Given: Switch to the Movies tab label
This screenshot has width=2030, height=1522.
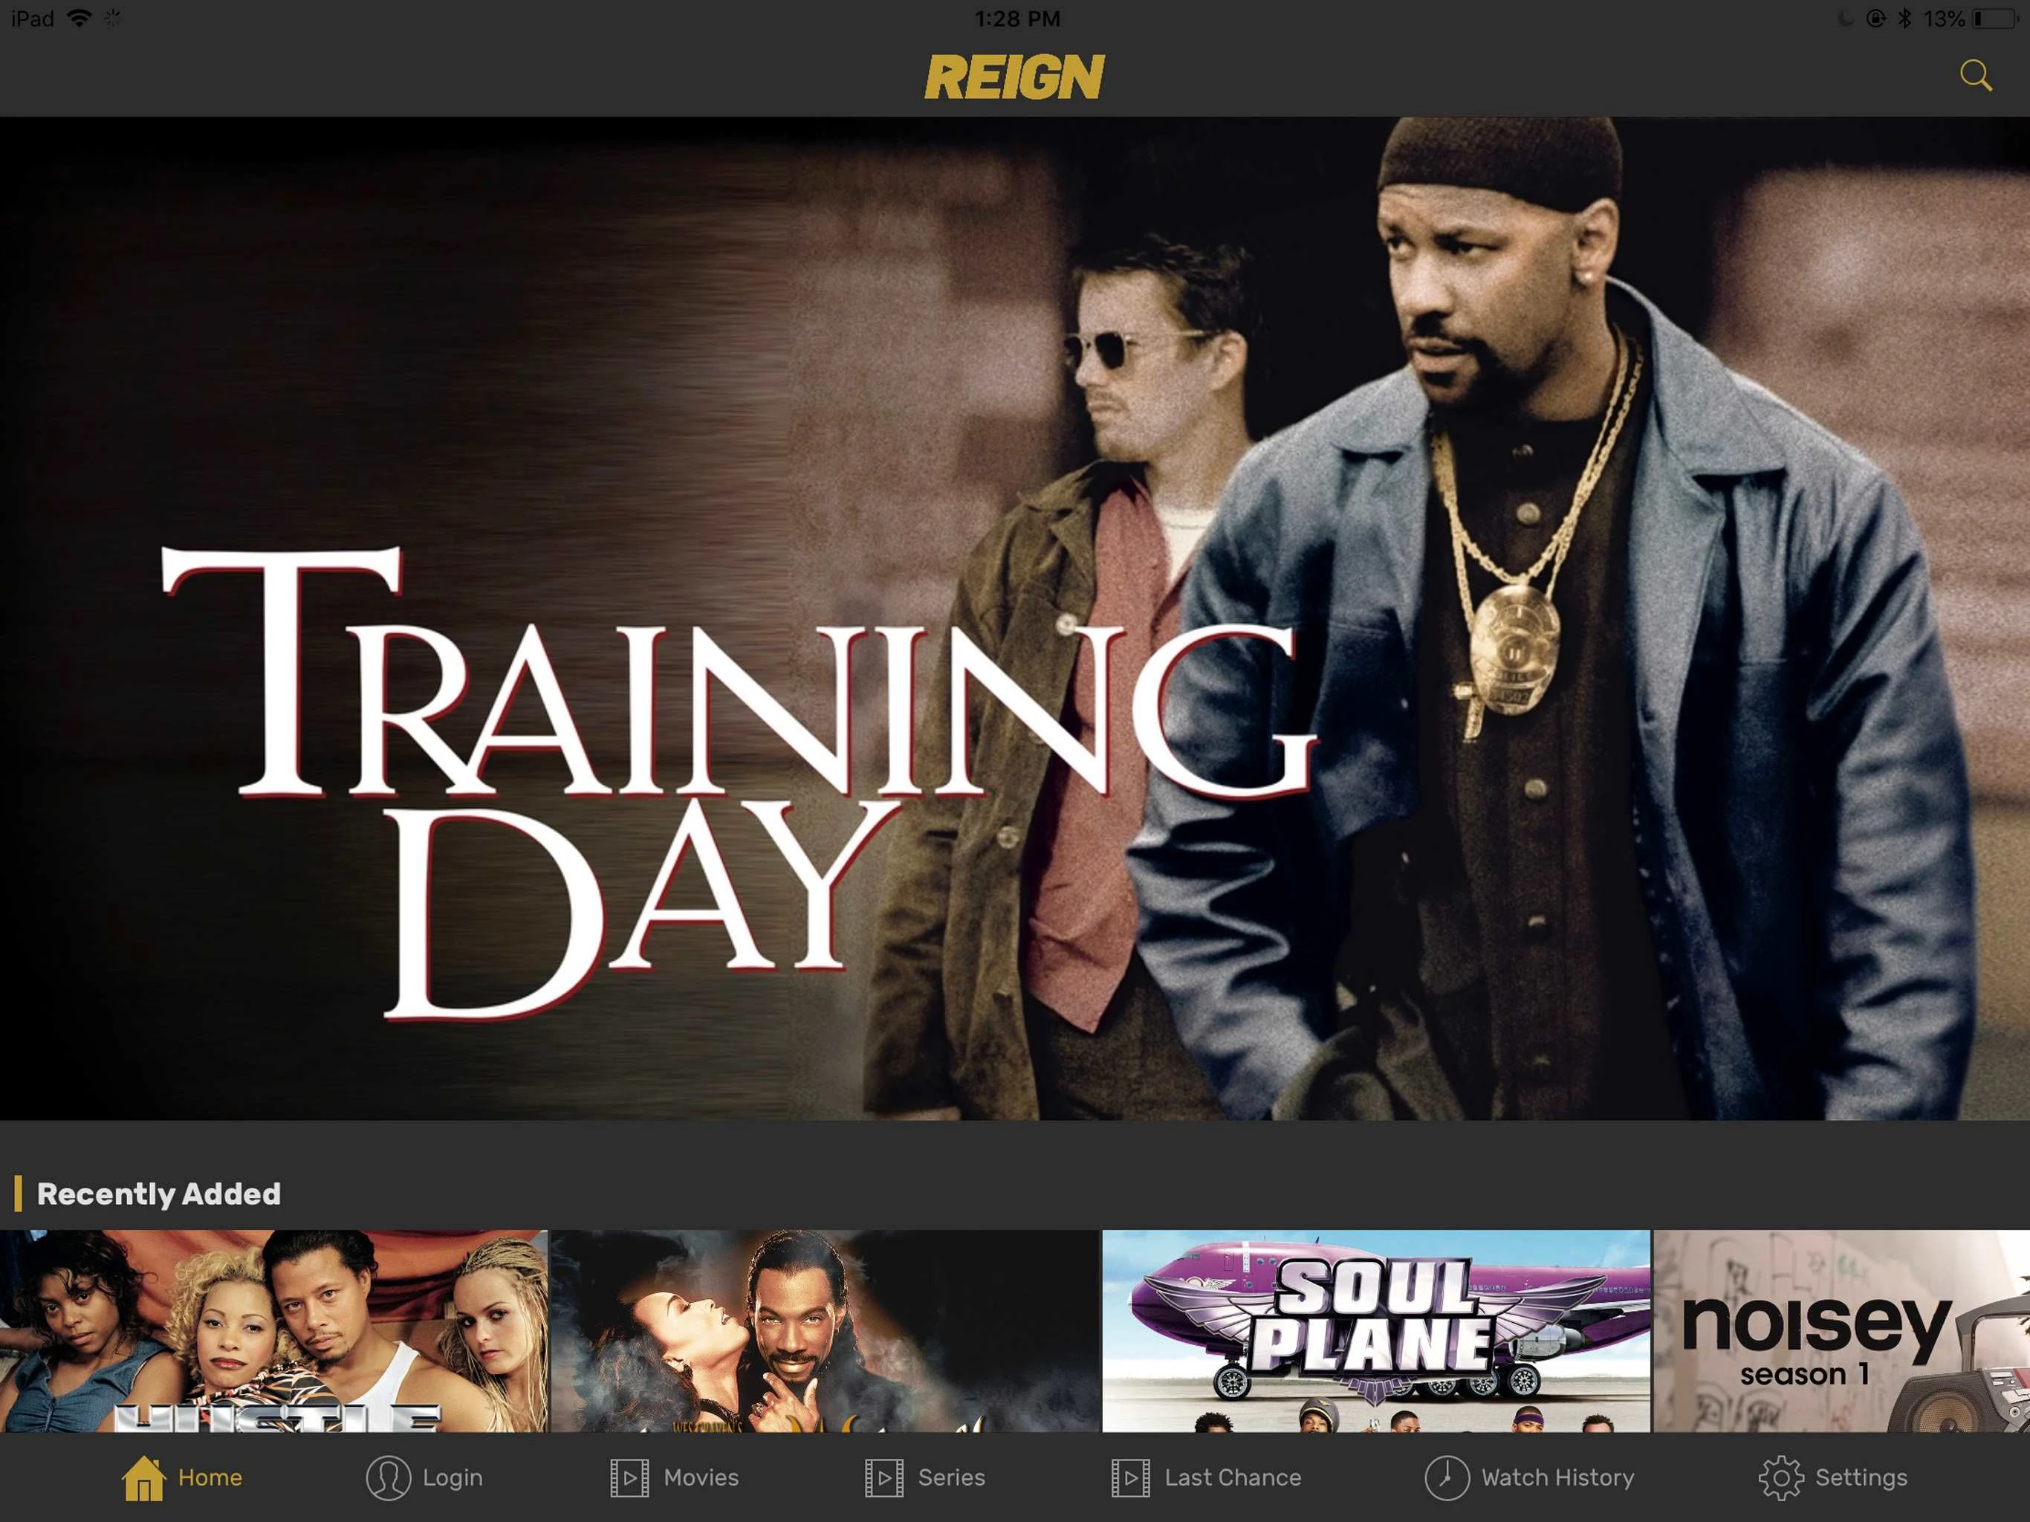Looking at the screenshot, I should [x=701, y=1477].
